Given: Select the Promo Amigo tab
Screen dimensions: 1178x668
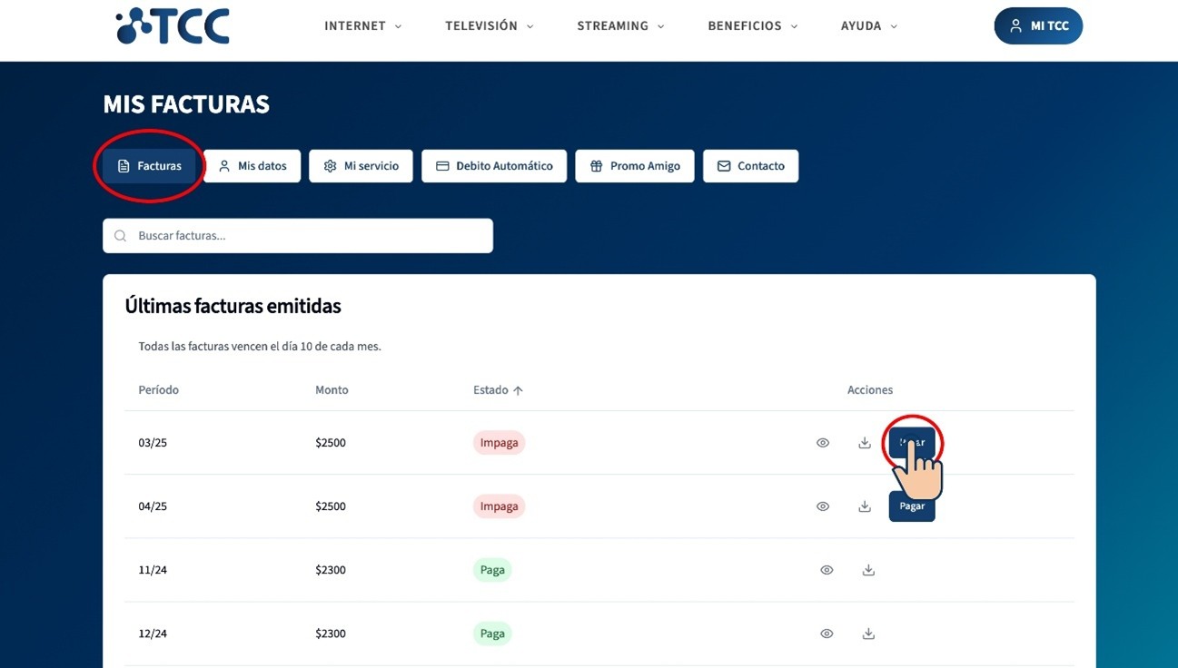Looking at the screenshot, I should tap(635, 166).
